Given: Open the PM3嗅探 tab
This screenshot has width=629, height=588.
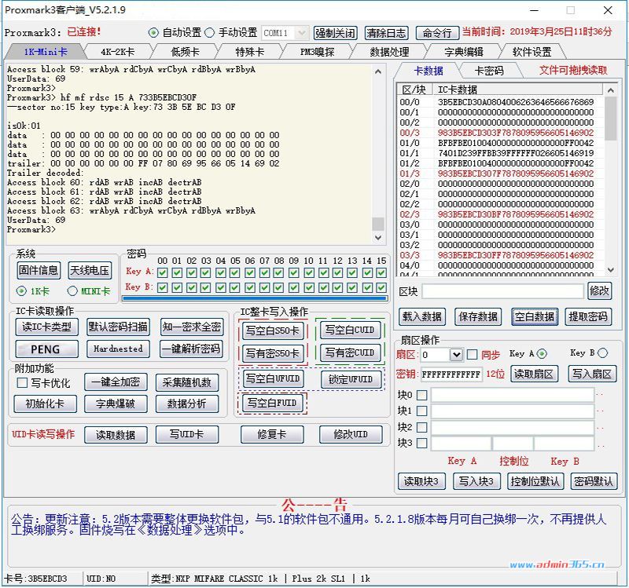Looking at the screenshot, I should tap(317, 52).
